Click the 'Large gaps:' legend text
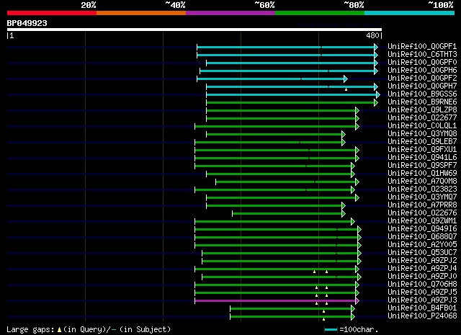The image size is (461, 335). click(x=30, y=330)
